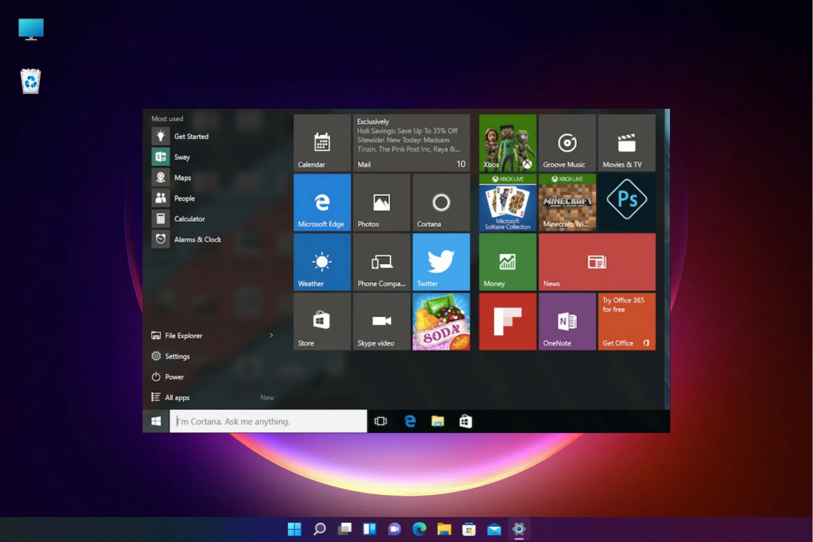Open Photoshop tile
813x542 pixels.
(x=625, y=202)
